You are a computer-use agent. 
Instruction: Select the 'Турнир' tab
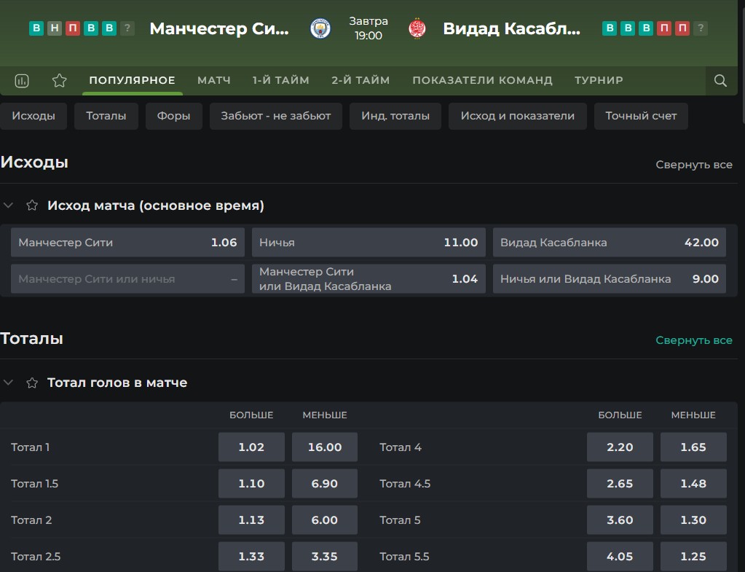tap(599, 80)
